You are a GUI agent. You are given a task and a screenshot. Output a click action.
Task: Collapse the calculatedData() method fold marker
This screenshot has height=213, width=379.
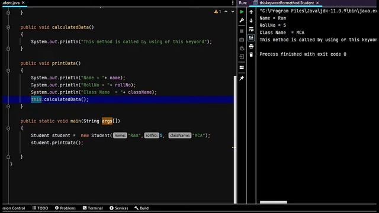coord(8,27)
